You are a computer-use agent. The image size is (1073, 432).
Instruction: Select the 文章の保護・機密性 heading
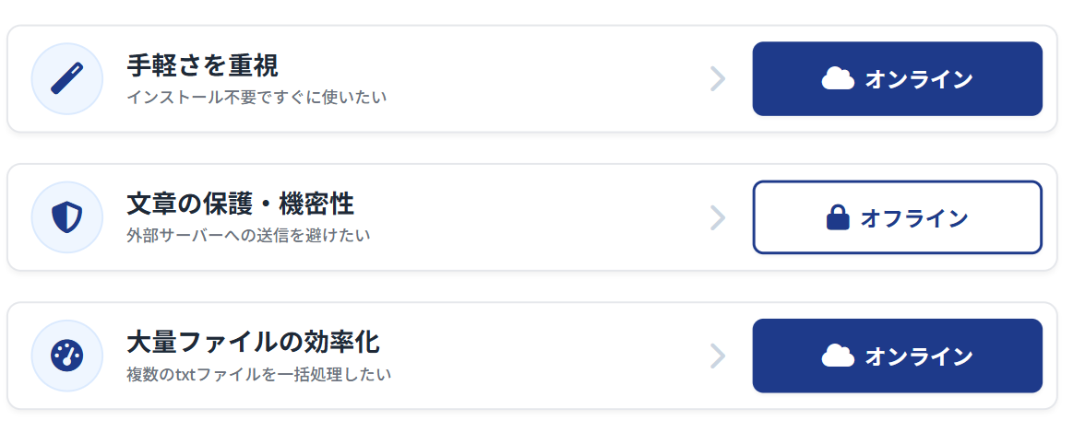[x=240, y=204]
